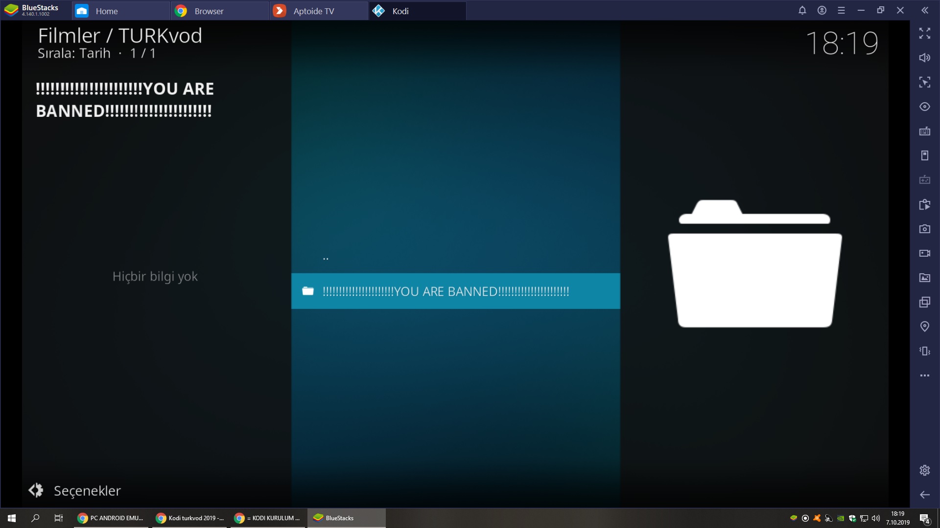This screenshot has width=940, height=528.
Task: Open the Seçenekler options gear in Kodi
Action: 36,490
